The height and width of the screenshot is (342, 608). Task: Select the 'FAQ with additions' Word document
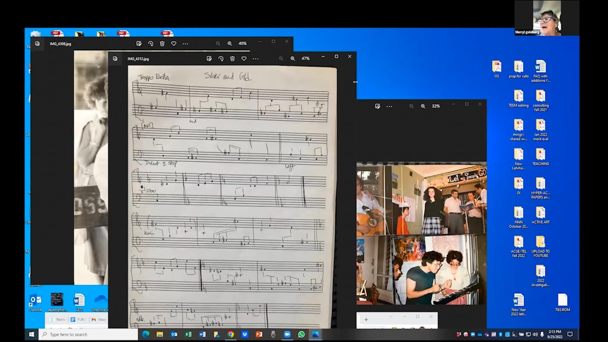click(x=541, y=71)
